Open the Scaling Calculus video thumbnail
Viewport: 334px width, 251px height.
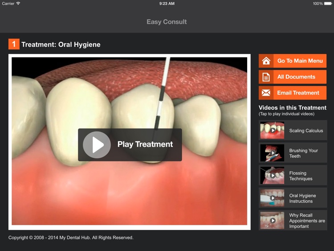(x=272, y=131)
